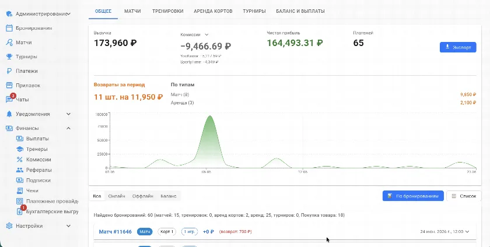This screenshot has width=490, height=247.
Task: Click the Корт 1 tag
Action: click(167, 232)
